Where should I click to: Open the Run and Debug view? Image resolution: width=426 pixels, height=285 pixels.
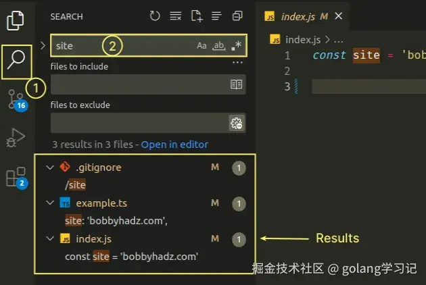[16, 138]
